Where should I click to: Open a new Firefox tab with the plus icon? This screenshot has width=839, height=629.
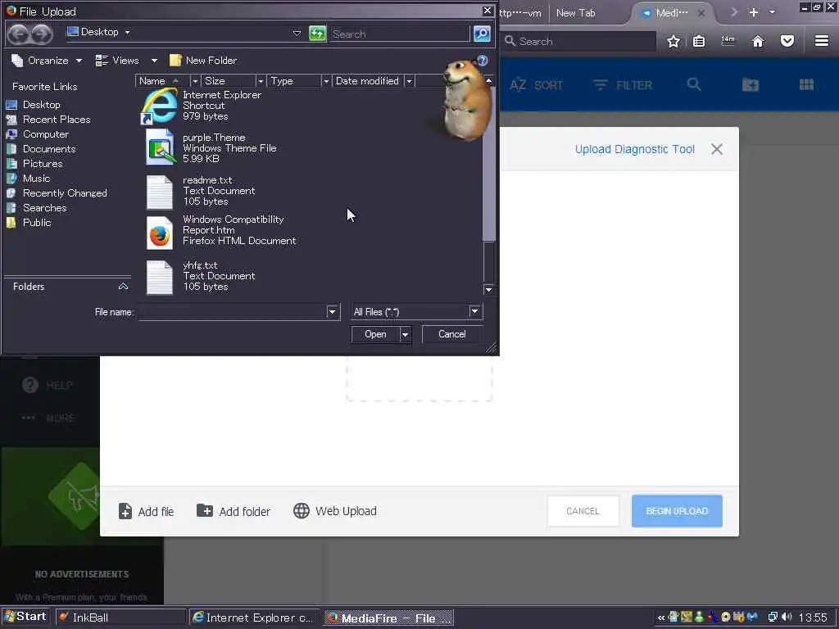click(754, 12)
